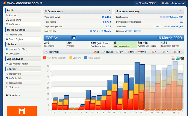Collapse the General stats panel
Image resolution: width=188 pixels, height=116 pixels.
(x=109, y=11)
